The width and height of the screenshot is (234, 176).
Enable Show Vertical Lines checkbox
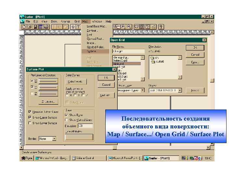(67, 120)
